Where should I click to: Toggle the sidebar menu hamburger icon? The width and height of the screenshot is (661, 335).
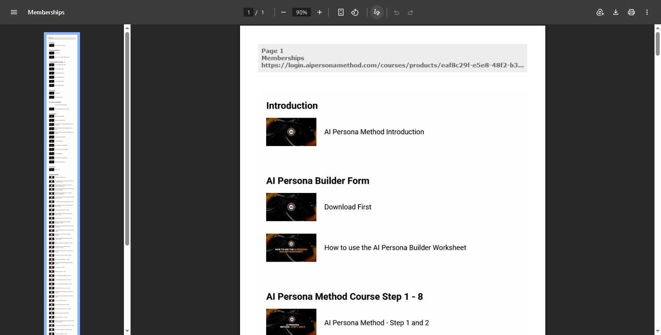tap(14, 12)
